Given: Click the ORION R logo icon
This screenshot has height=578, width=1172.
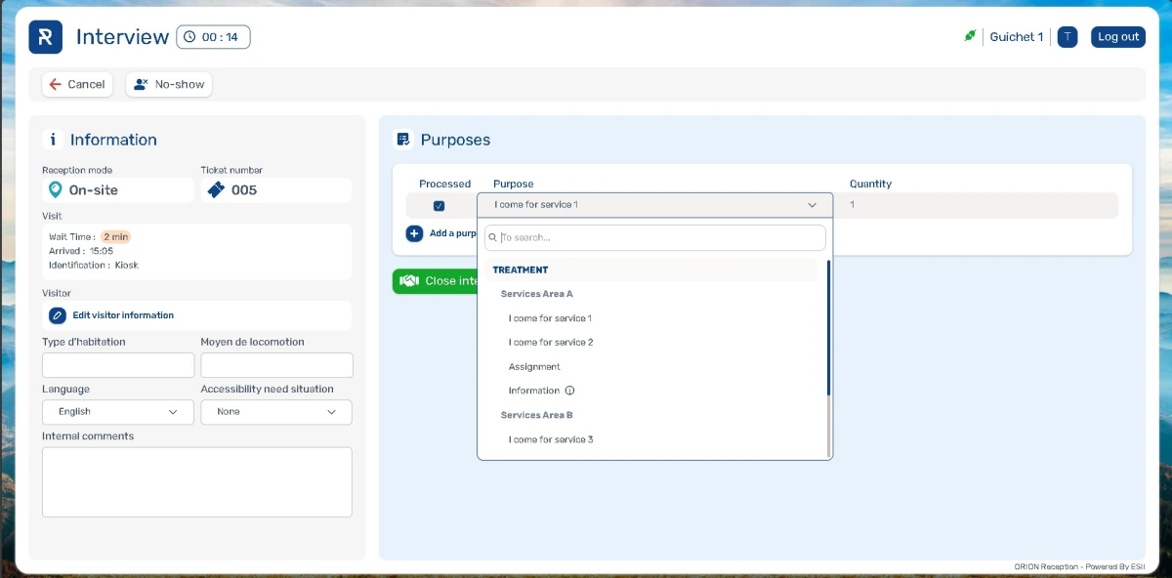Looking at the screenshot, I should pyautogui.click(x=45, y=37).
